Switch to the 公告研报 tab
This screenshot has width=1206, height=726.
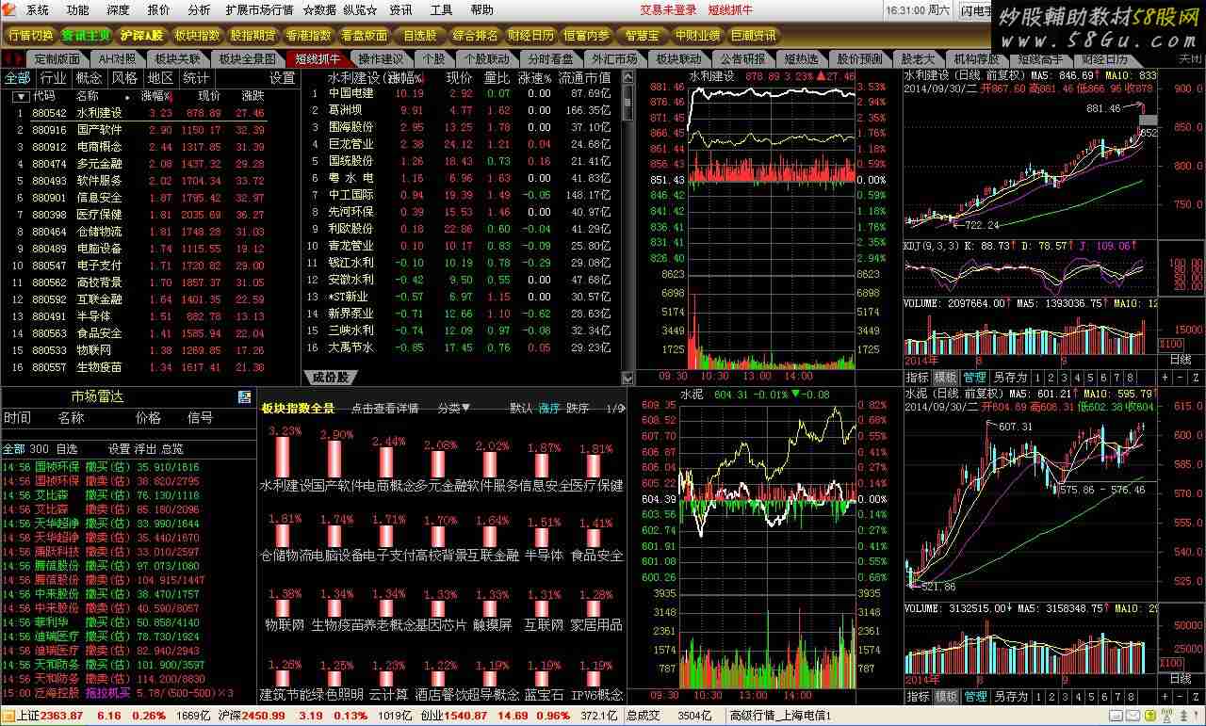(743, 58)
